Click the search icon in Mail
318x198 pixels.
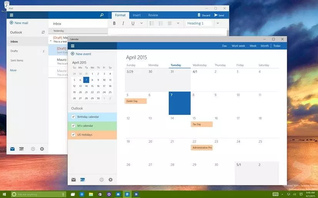pyautogui.click(x=102, y=15)
